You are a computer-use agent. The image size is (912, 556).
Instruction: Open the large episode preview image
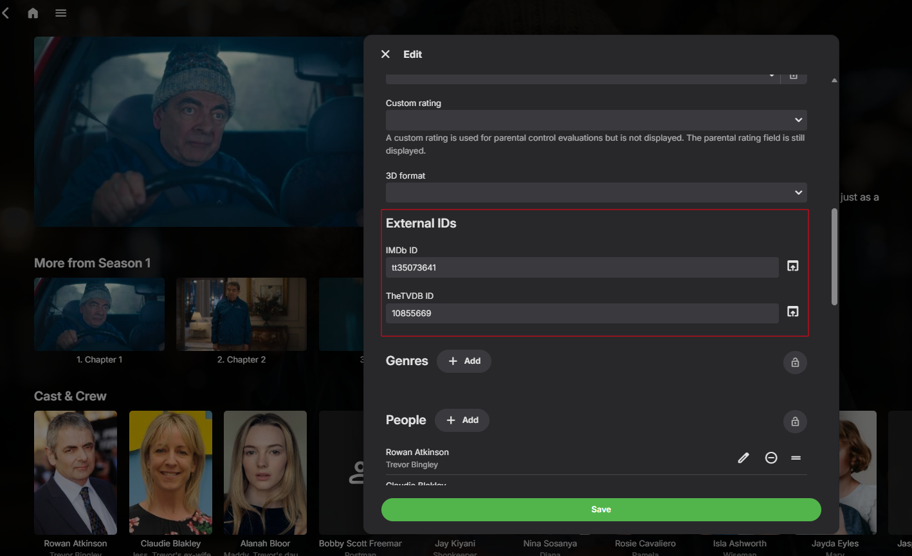point(199,132)
